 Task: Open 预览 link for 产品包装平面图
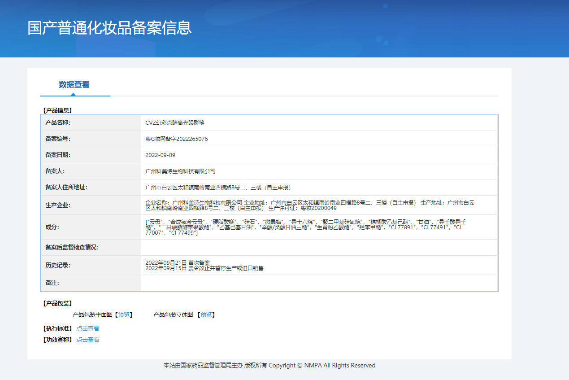click(124, 315)
